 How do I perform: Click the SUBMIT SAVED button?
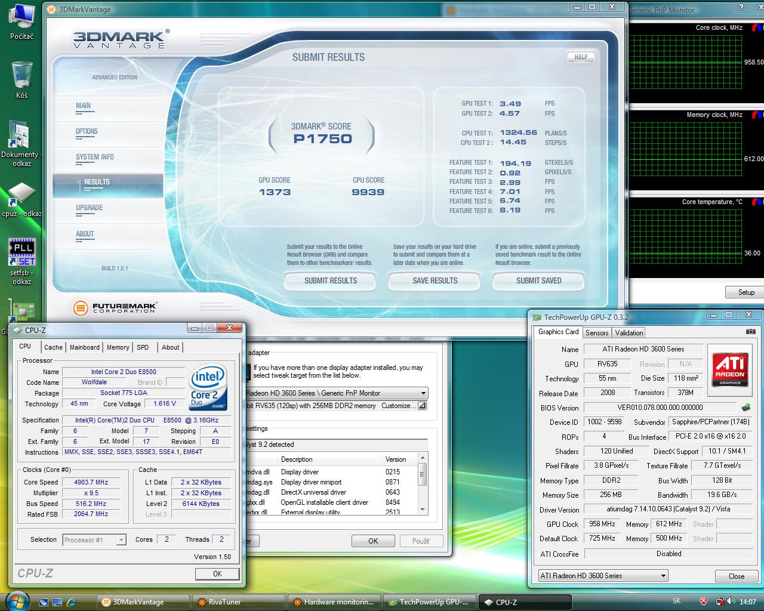(538, 280)
